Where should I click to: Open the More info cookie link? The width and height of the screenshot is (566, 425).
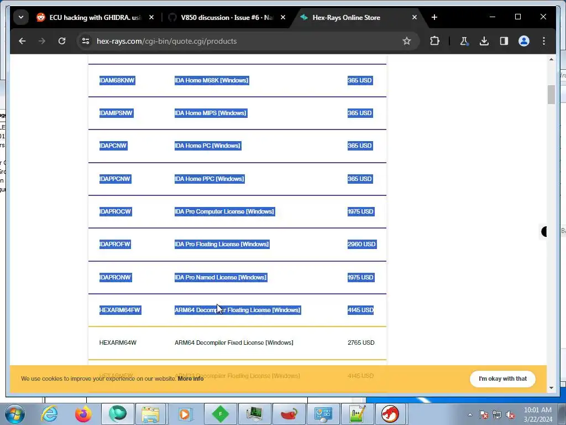point(191,379)
